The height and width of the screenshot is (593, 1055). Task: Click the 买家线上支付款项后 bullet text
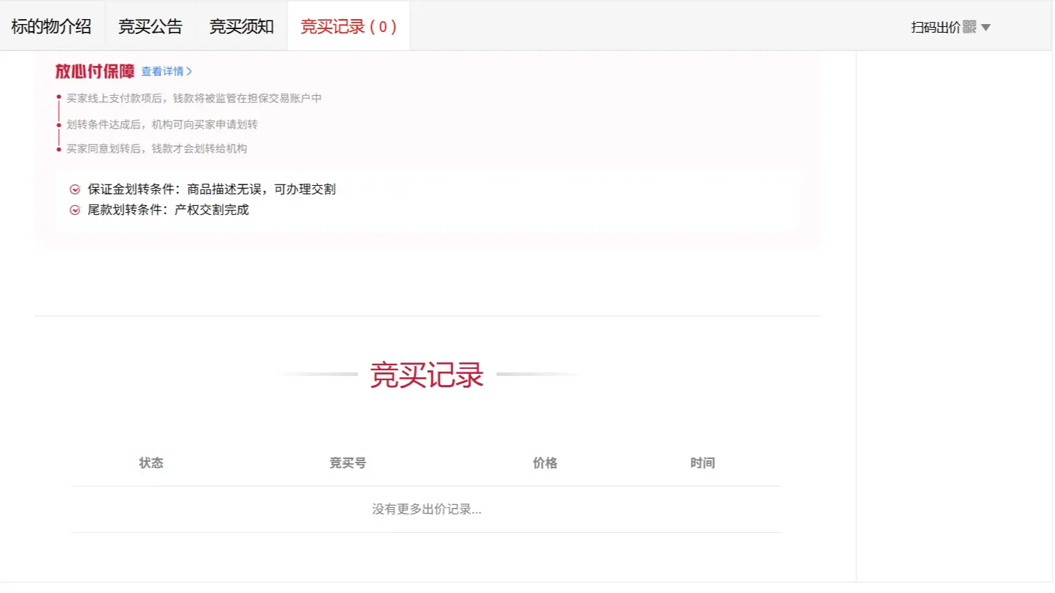(x=194, y=99)
